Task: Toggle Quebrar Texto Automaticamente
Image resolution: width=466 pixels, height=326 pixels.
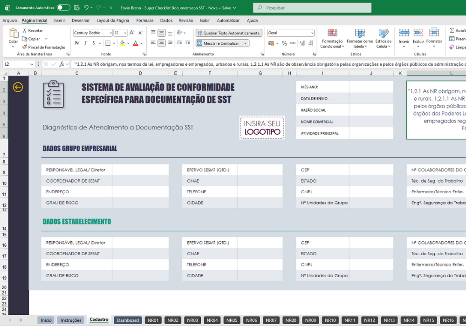Action: (229, 33)
